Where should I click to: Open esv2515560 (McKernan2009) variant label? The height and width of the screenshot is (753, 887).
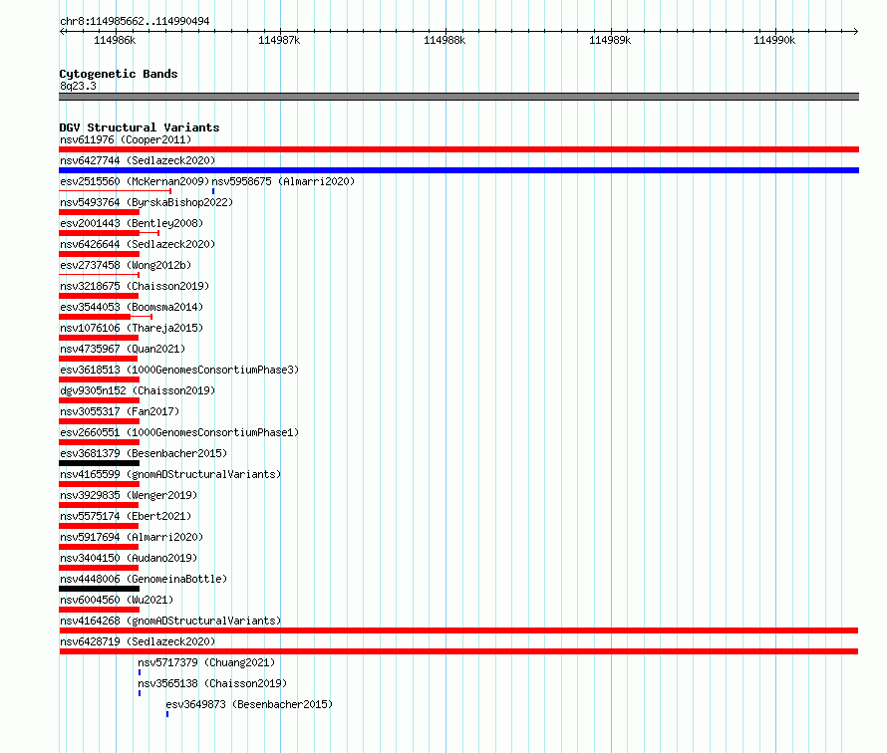click(135, 181)
